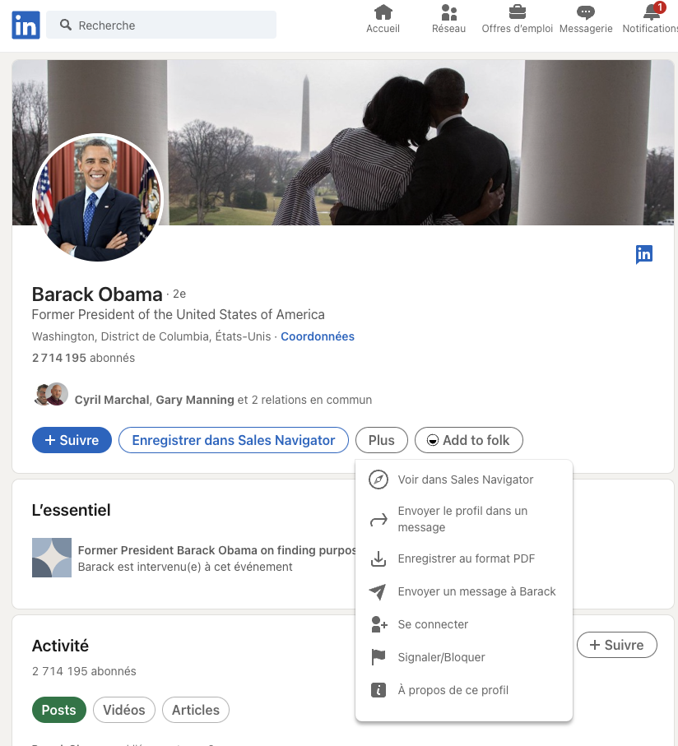Select À propos de ce profil
The width and height of the screenshot is (678, 746).
pyautogui.click(x=464, y=690)
